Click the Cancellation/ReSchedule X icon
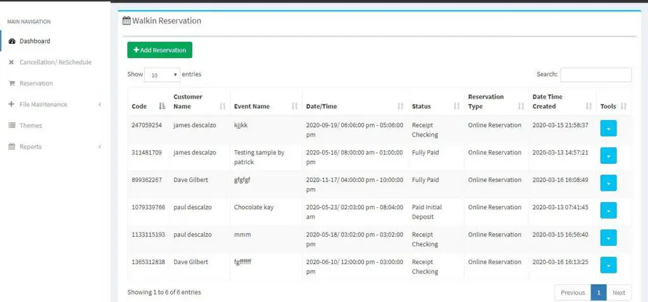 (x=12, y=63)
